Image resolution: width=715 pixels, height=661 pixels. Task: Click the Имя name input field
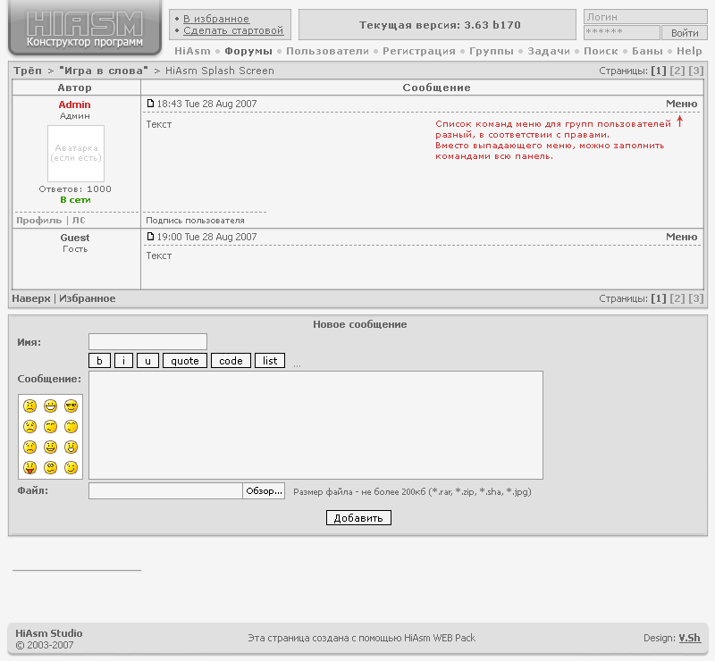pos(147,341)
